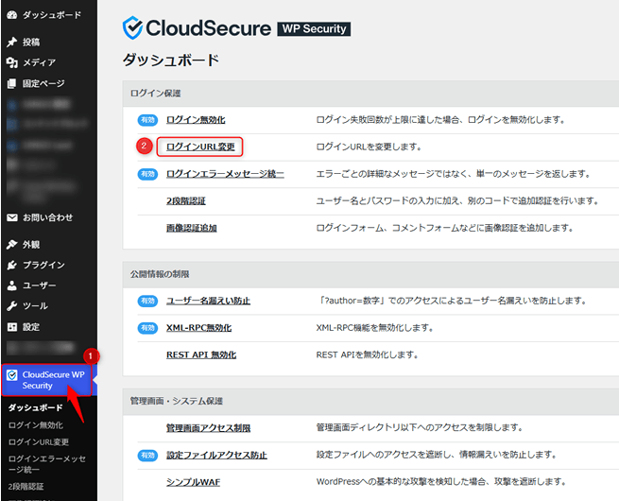Open the 外観 menu

click(31, 245)
